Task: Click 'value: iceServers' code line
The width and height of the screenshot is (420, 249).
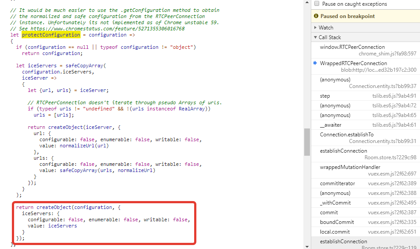Action: click(x=52, y=226)
